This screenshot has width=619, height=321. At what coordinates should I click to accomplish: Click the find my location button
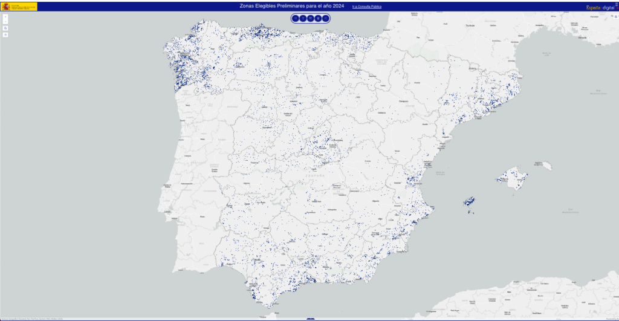5,34
